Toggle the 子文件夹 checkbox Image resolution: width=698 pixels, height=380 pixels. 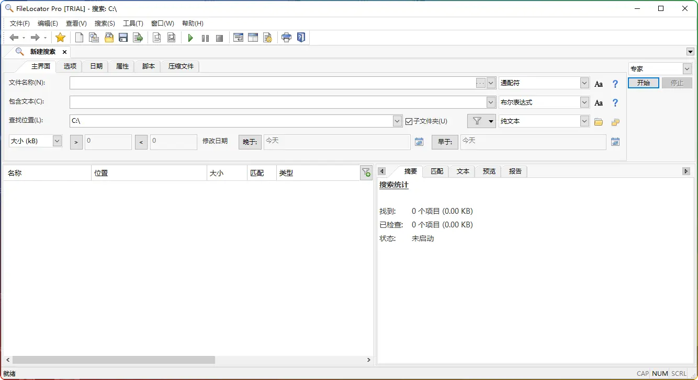409,121
